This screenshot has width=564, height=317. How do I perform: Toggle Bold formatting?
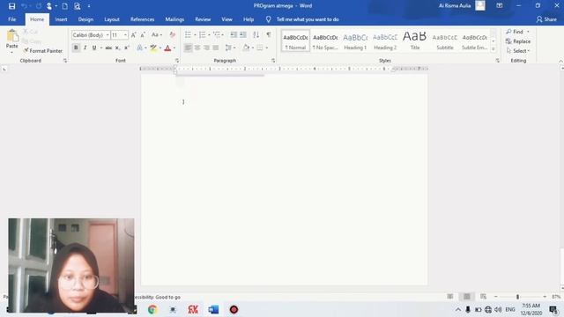(x=76, y=48)
